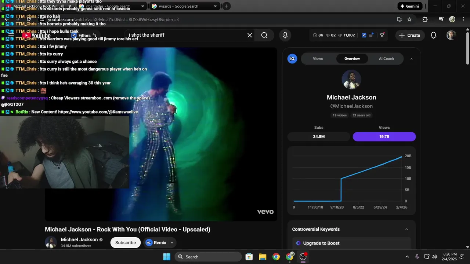
Task: Click the Create button
Action: (x=410, y=35)
